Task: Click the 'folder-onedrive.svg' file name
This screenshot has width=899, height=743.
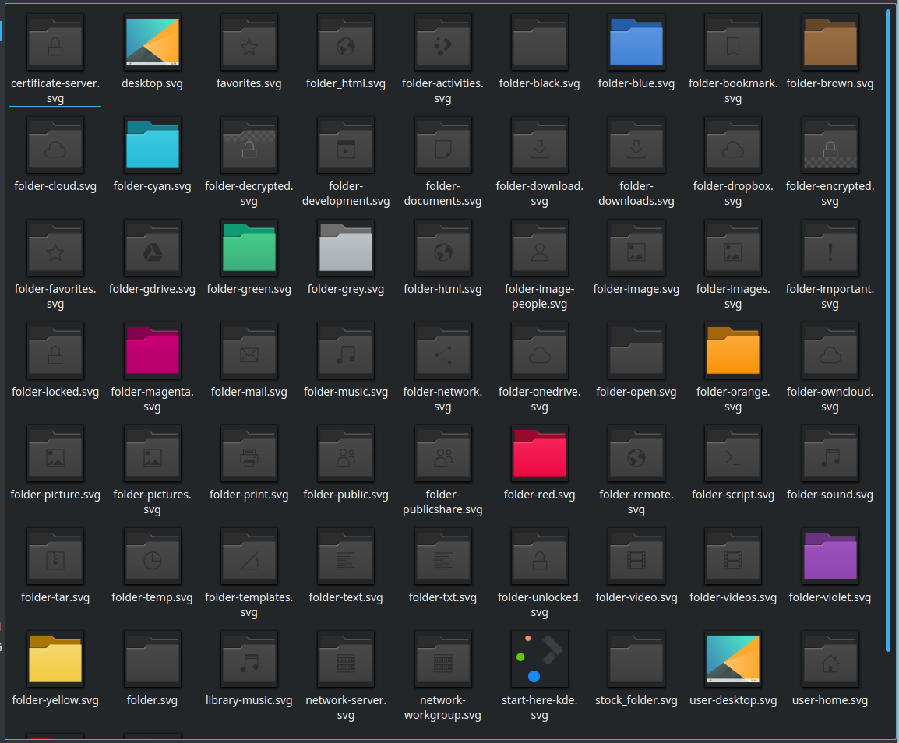Action: [x=540, y=399]
